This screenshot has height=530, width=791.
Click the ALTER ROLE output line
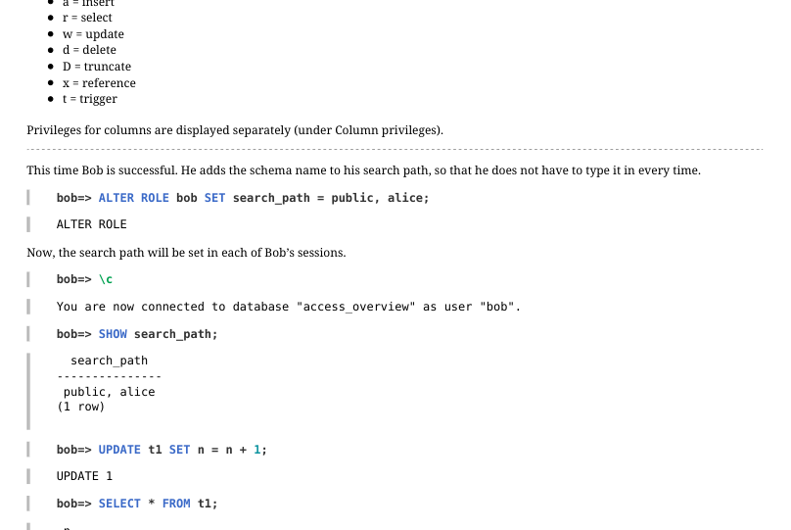point(91,224)
